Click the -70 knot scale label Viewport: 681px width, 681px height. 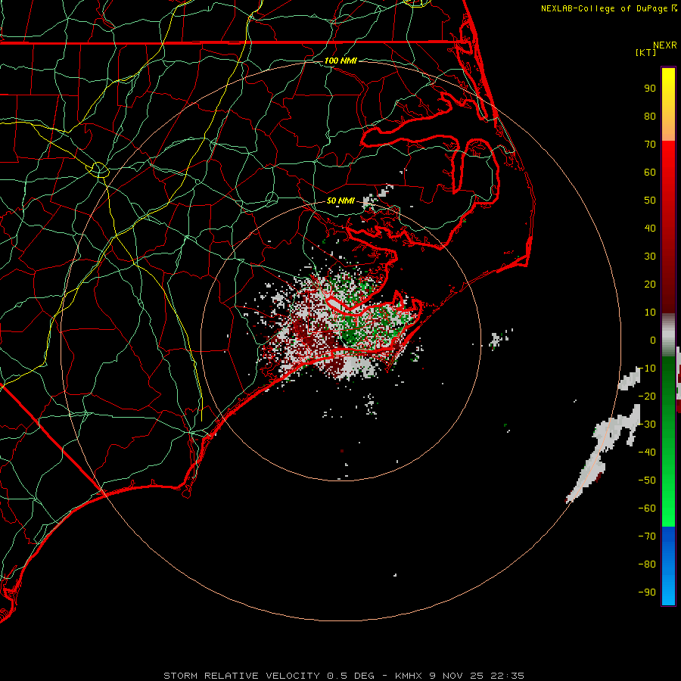tap(647, 536)
